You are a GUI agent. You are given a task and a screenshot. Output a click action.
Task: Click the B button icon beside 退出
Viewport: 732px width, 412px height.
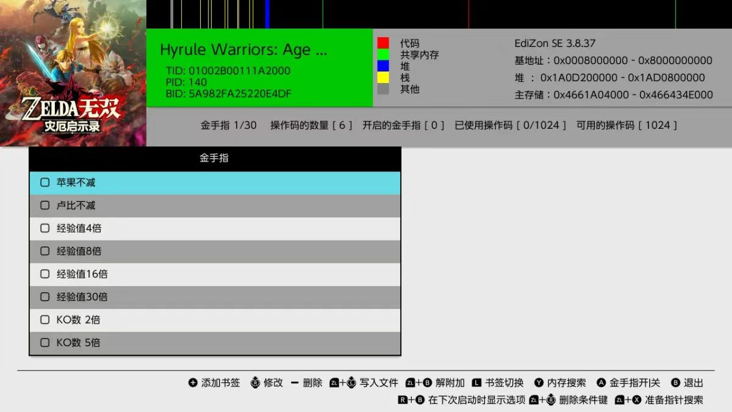click(675, 383)
